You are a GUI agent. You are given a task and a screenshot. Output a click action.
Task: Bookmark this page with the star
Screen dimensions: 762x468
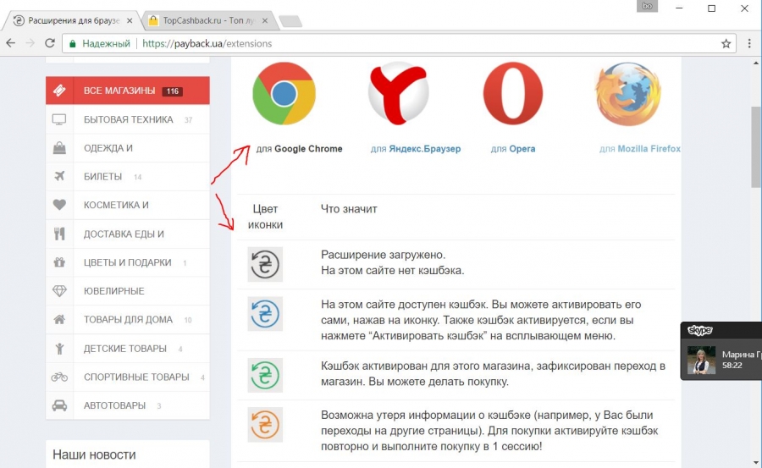pyautogui.click(x=726, y=44)
